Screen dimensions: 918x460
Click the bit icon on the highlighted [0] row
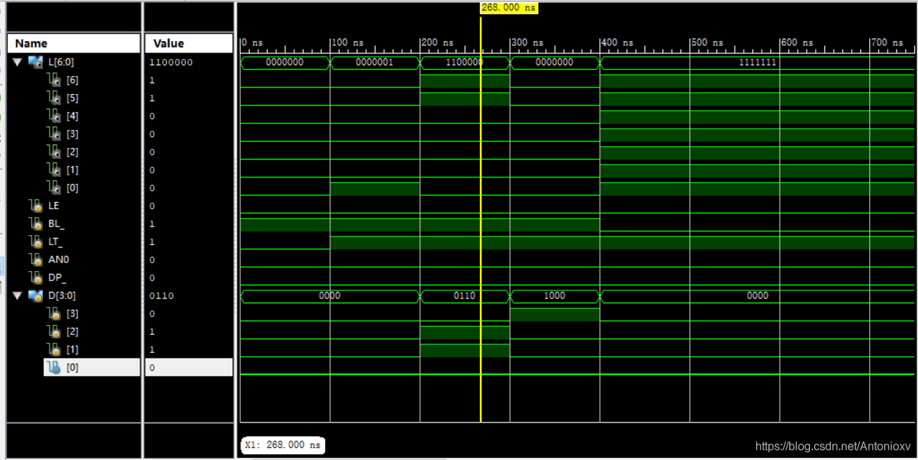pos(55,367)
